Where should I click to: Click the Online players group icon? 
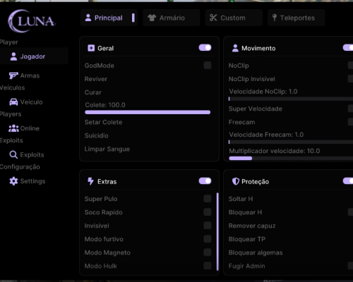[13, 128]
